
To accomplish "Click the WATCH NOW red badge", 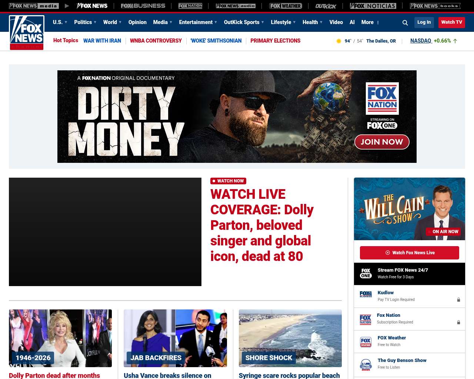I will pyautogui.click(x=228, y=181).
